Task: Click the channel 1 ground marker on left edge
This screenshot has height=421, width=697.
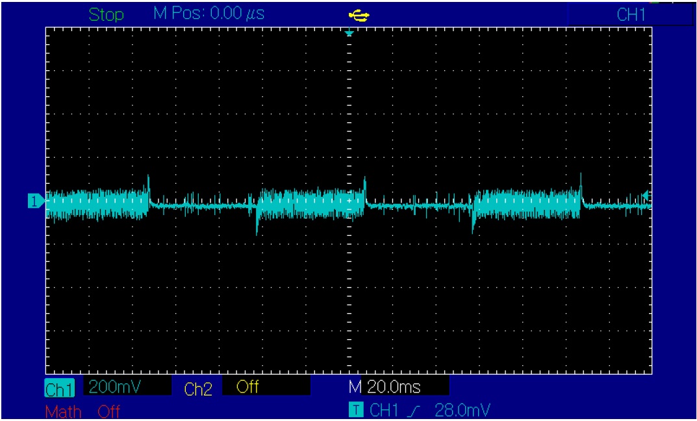Action: [34, 201]
